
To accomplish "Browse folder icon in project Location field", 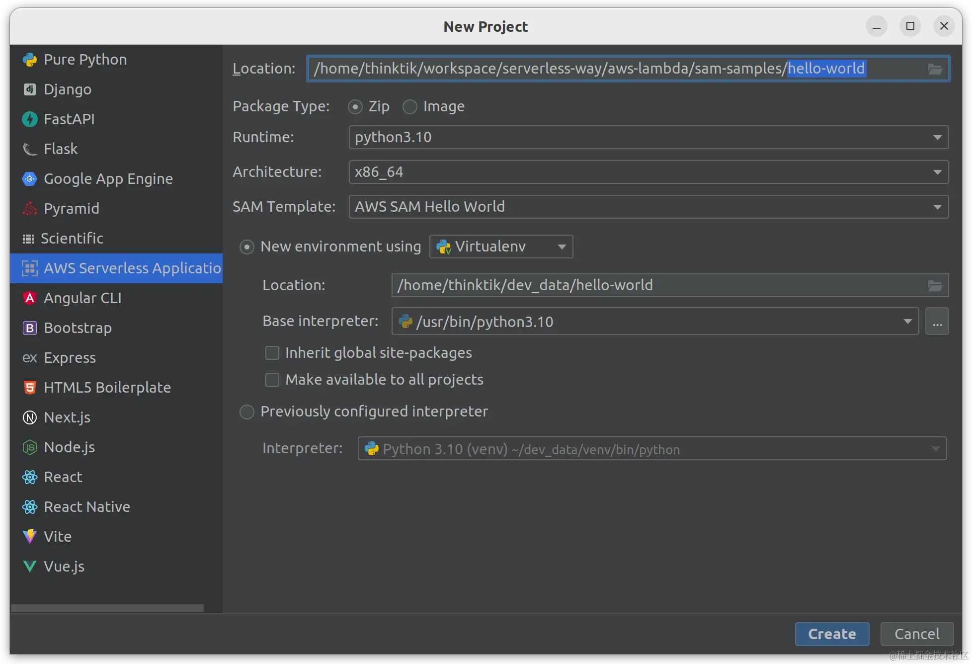I will [935, 69].
